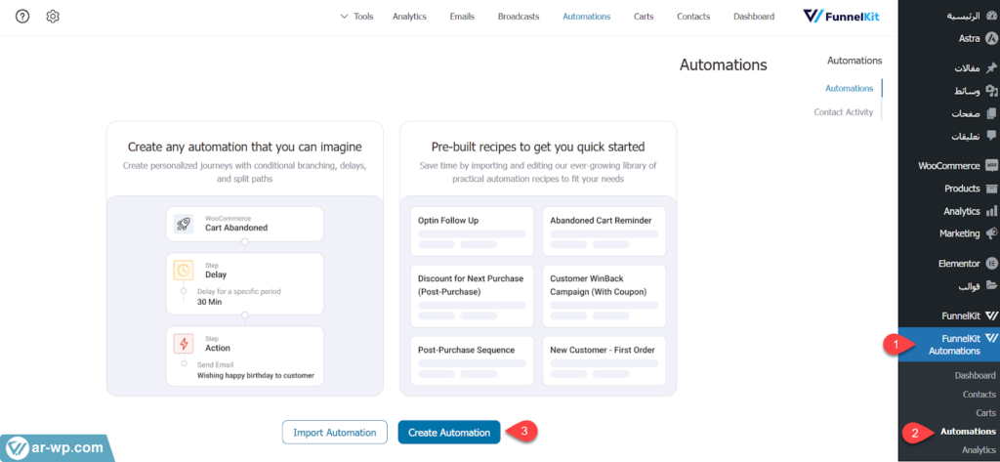1000x462 pixels.
Task: Click the Delay step clock icon
Action: pyautogui.click(x=184, y=271)
